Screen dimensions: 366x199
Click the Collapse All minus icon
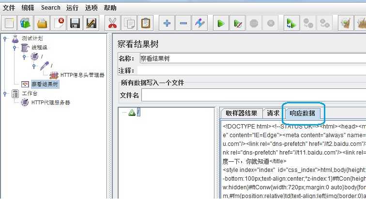click(x=183, y=23)
